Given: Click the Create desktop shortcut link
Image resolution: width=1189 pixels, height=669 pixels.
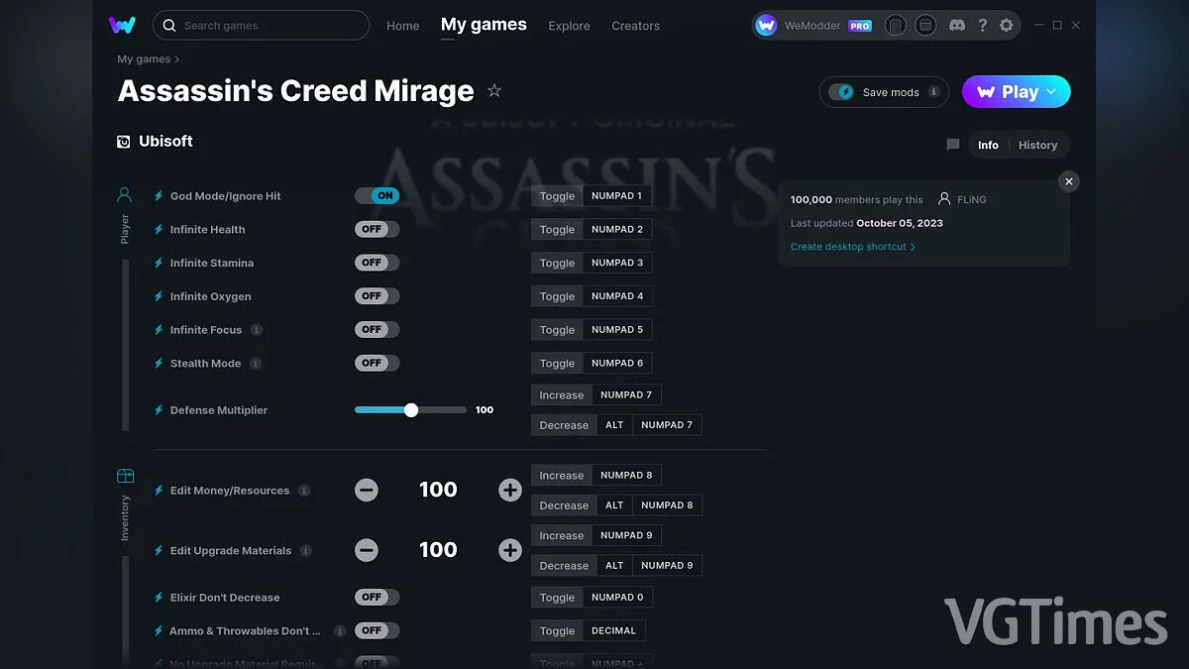Looking at the screenshot, I should pos(849,246).
